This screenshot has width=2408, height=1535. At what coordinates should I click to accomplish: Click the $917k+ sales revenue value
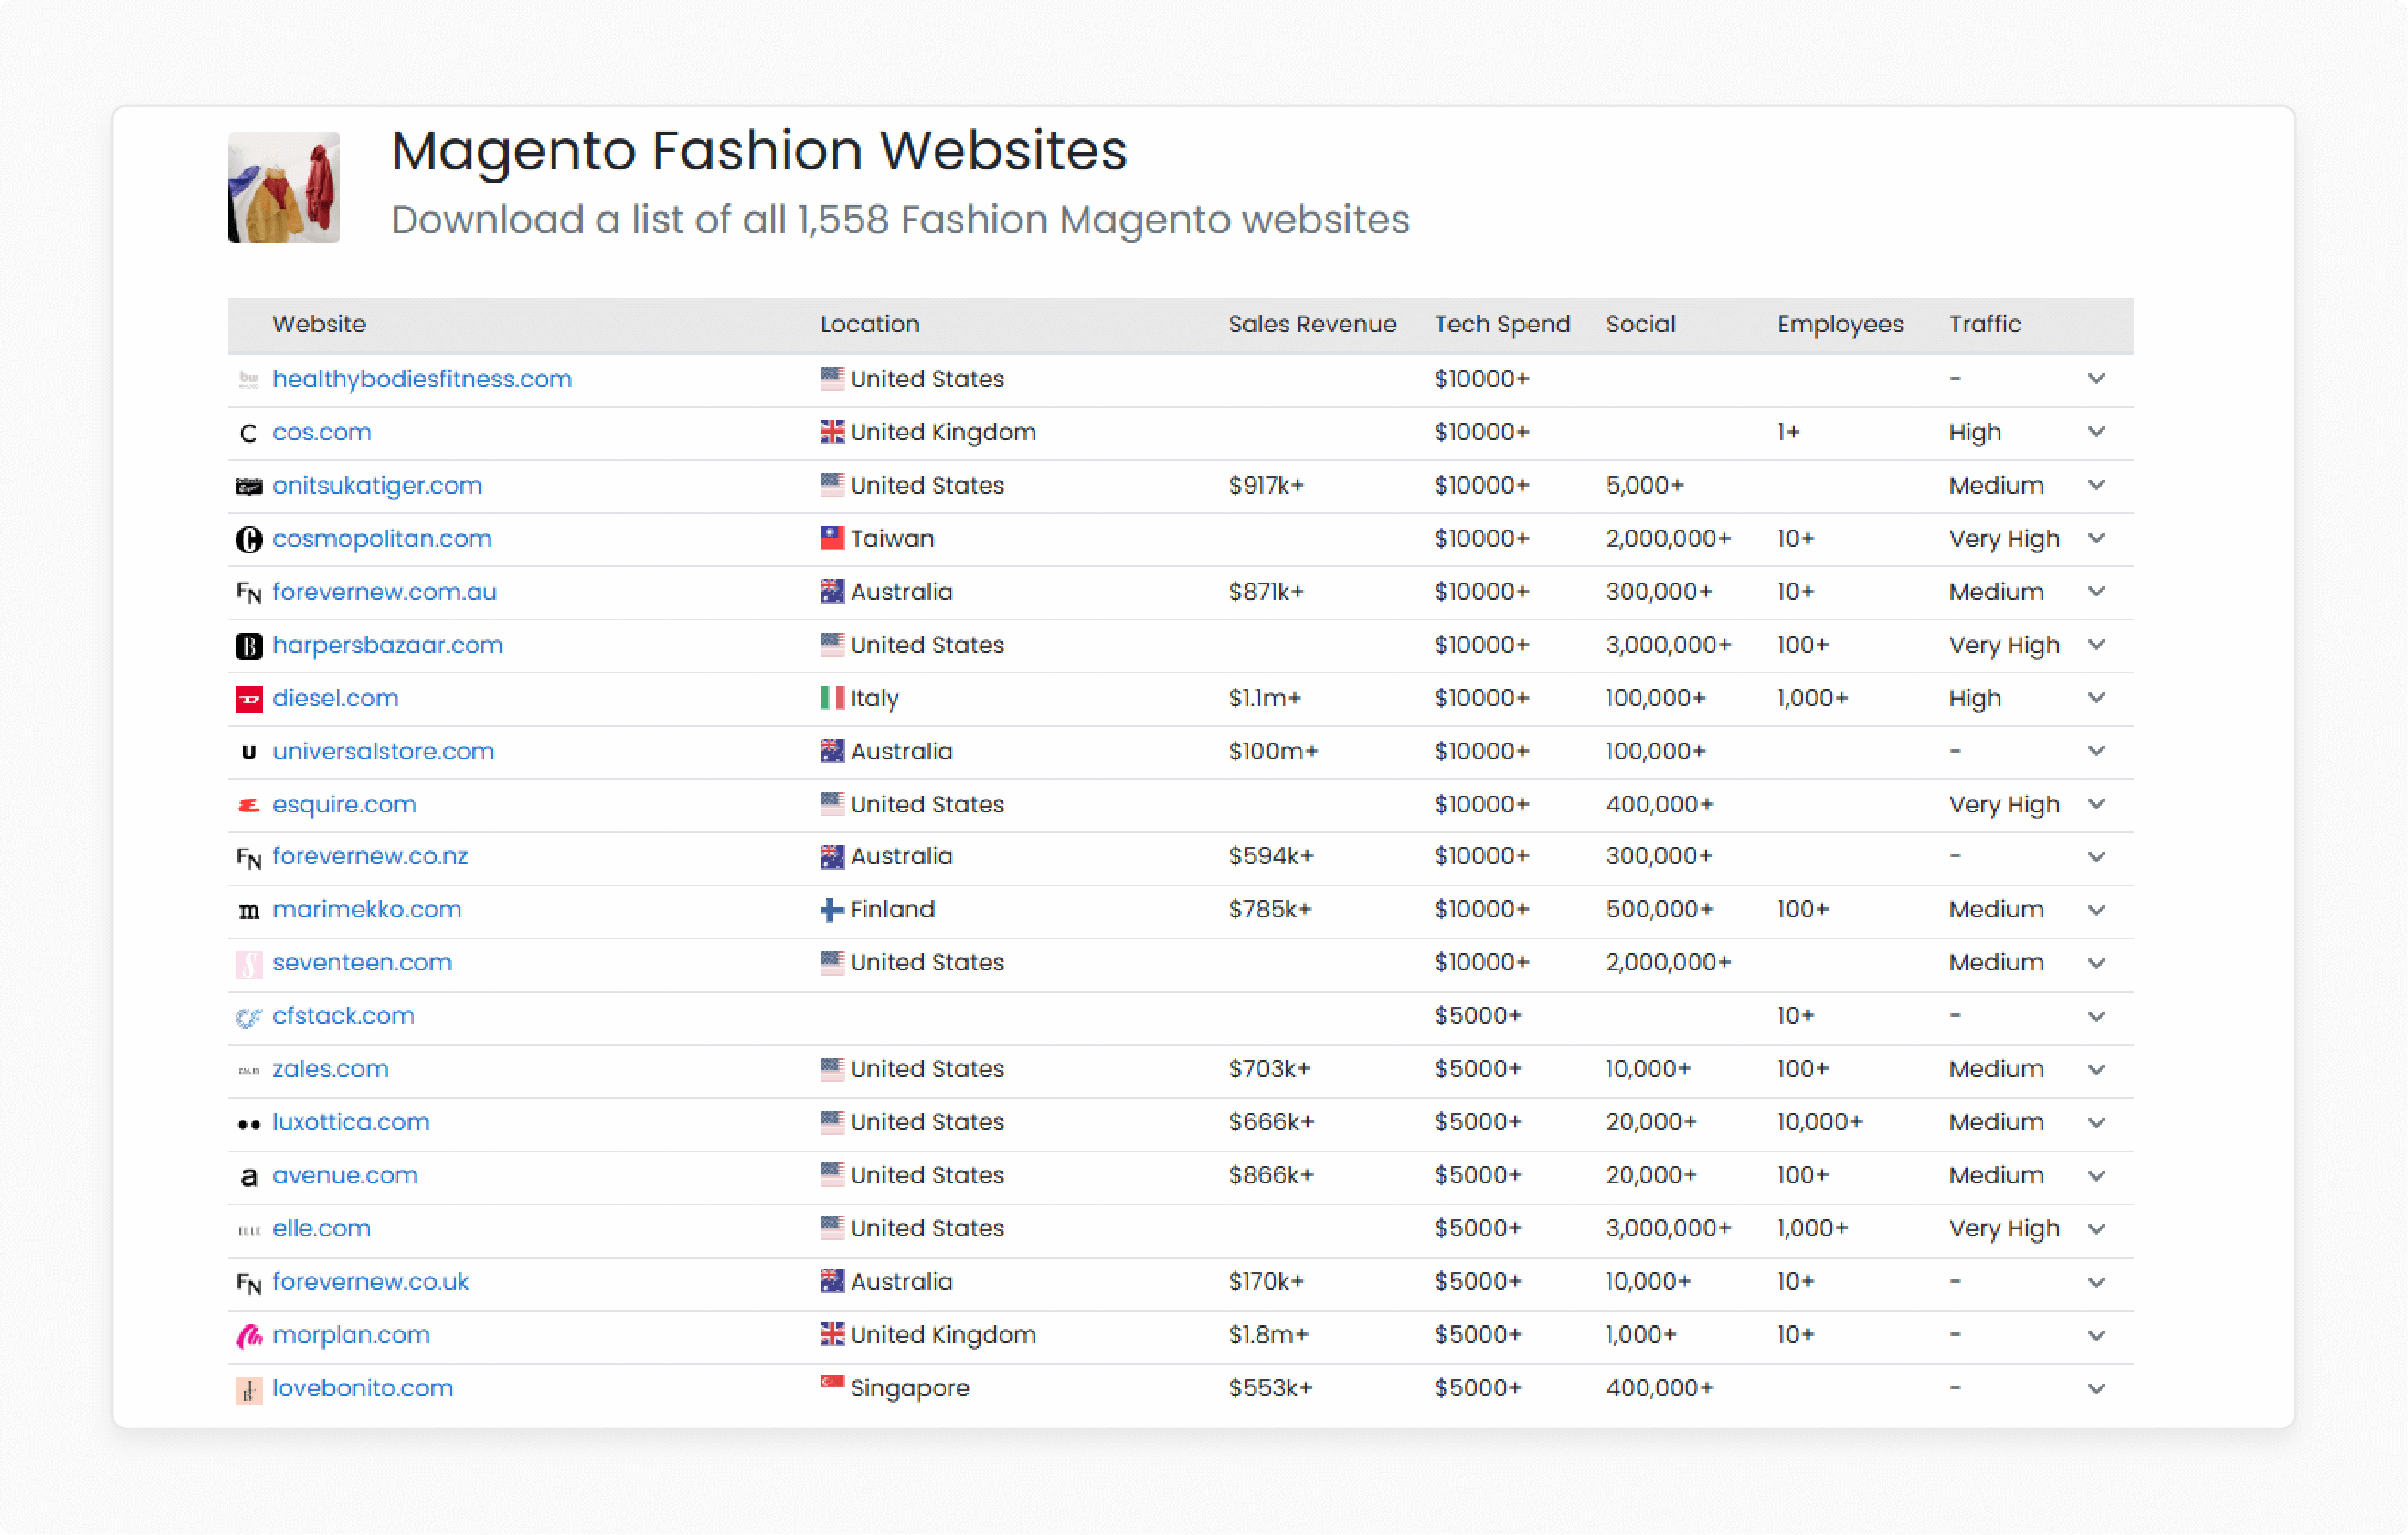[x=1266, y=485]
